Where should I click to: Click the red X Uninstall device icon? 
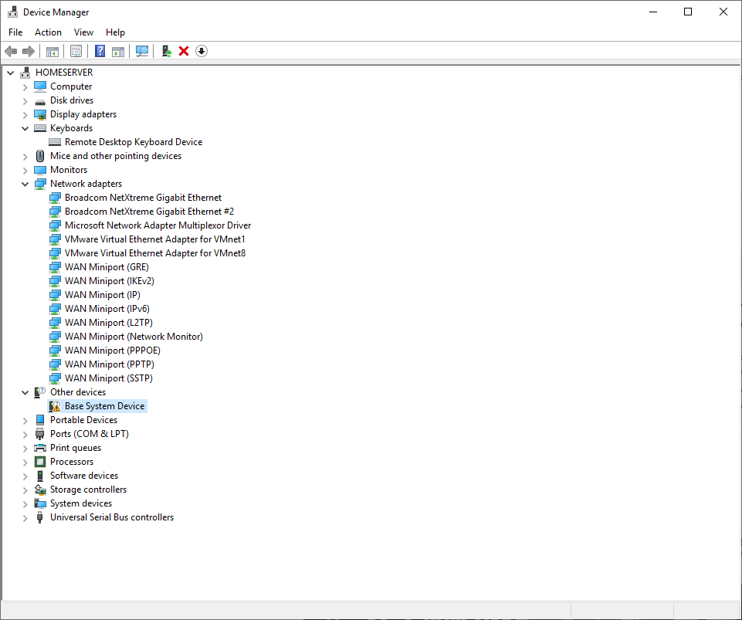point(184,51)
